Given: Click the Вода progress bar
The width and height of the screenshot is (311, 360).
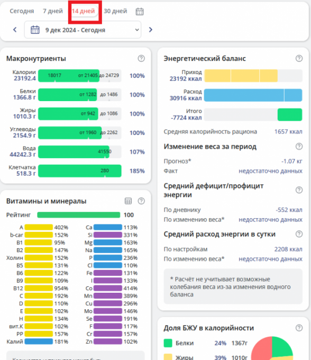Looking at the screenshot, I should click(79, 152).
